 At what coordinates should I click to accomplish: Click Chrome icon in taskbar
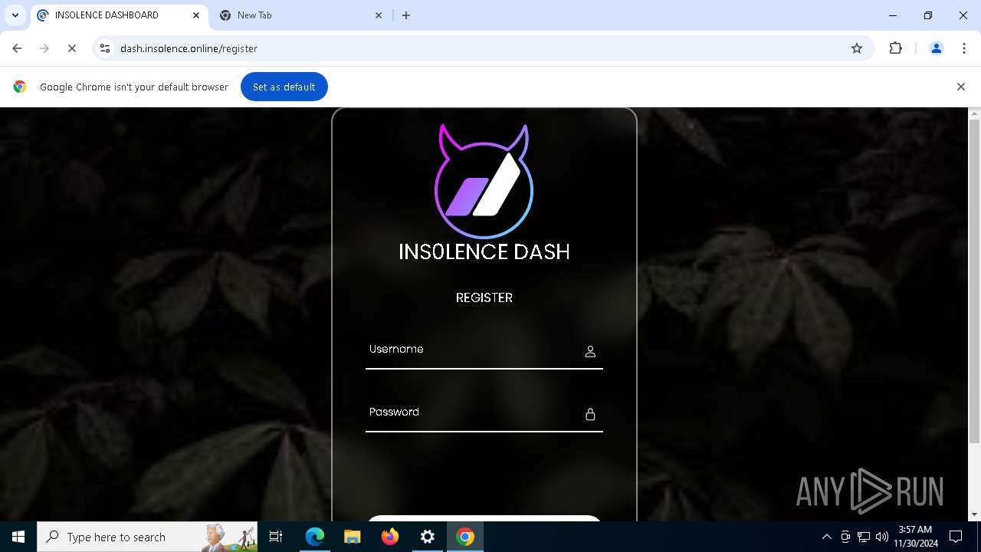pos(465,537)
